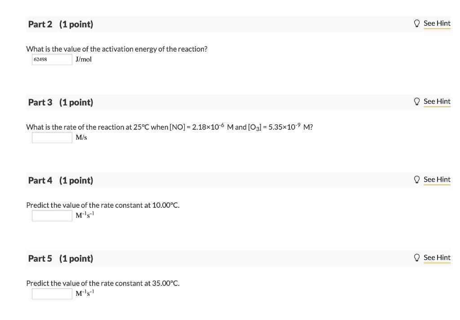Viewport: 460px width, 320px height.
Task: Select the rate constant field for 35.00°C
Action: pos(52,294)
